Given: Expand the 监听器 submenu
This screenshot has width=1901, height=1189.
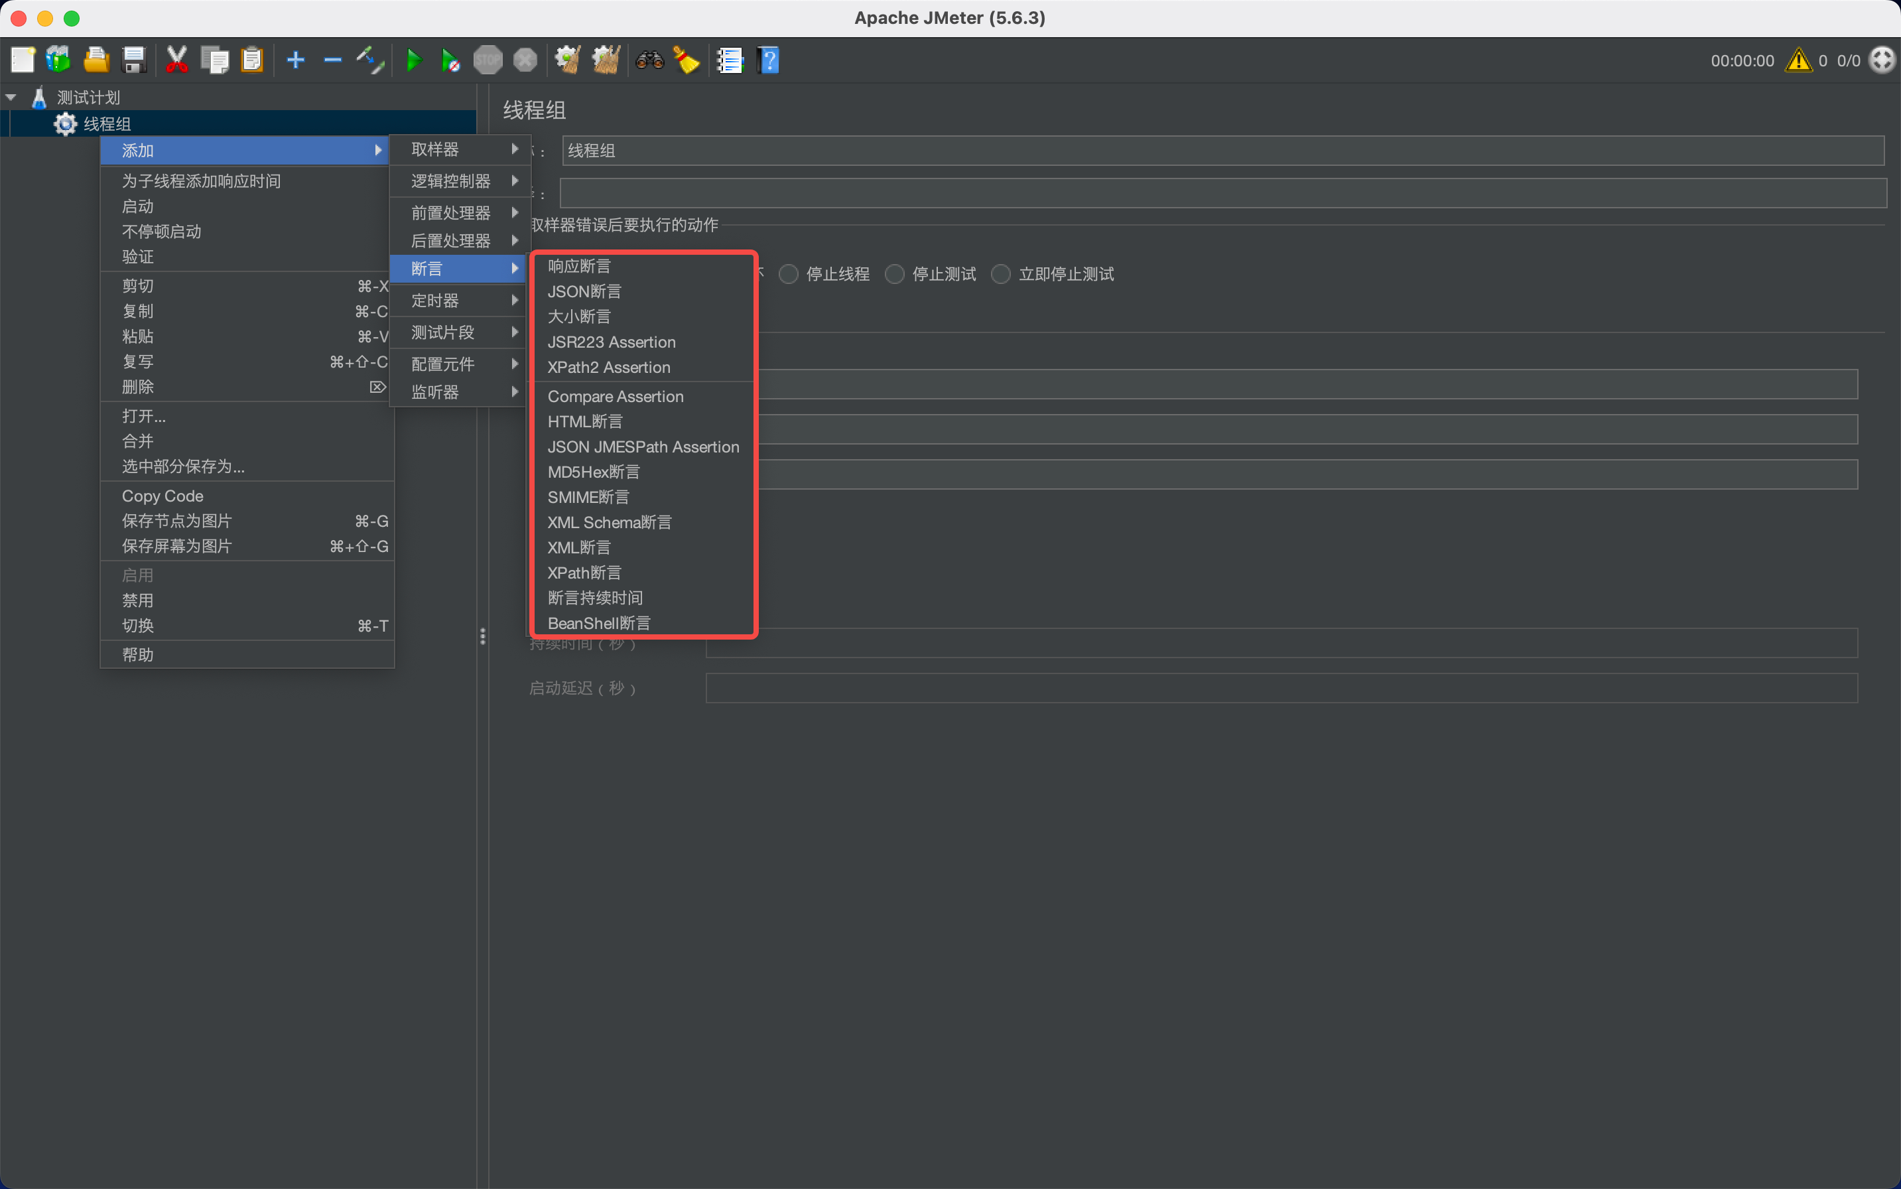Looking at the screenshot, I should tap(458, 391).
